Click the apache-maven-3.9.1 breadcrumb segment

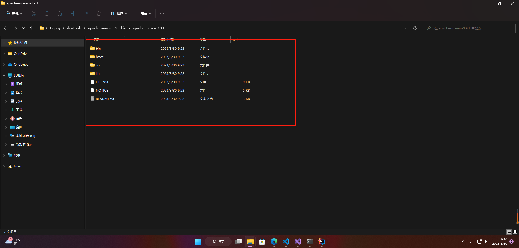tap(149, 28)
